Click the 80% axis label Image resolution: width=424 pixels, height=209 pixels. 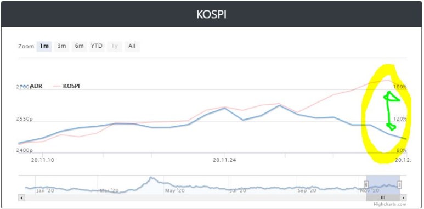(x=402, y=150)
